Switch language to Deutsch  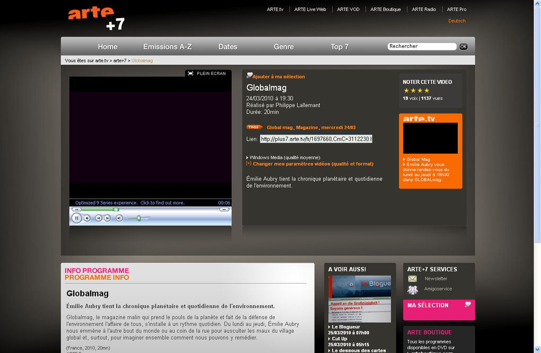pos(457,21)
